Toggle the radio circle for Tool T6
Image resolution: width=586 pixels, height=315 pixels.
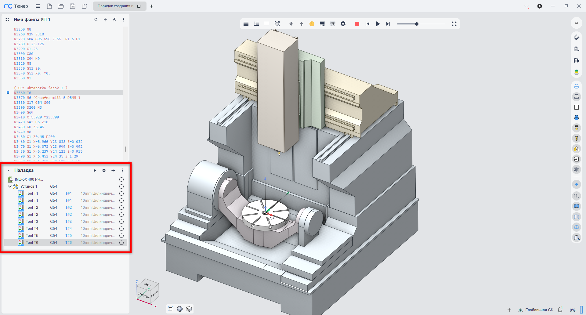click(x=121, y=243)
